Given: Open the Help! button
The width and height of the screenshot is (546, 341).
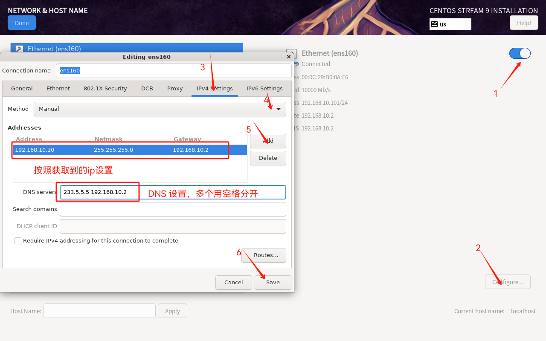Looking at the screenshot, I should (x=524, y=23).
